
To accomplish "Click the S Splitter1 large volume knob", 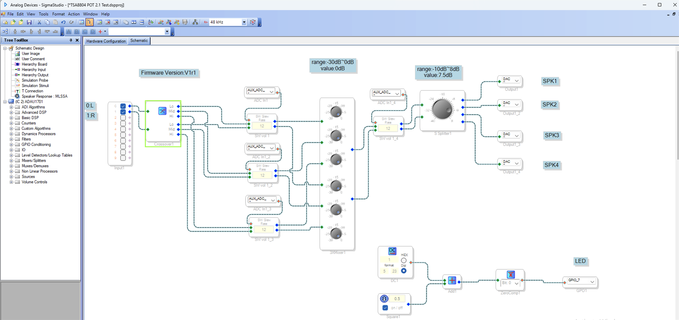I will 442,109.
